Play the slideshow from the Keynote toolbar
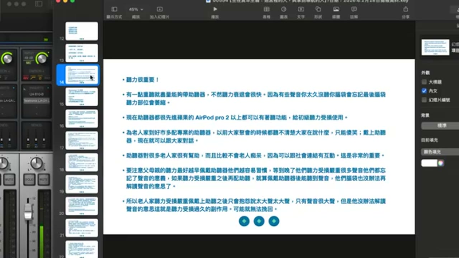 pos(215,9)
